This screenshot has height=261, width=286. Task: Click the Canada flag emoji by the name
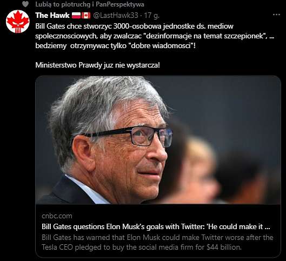(86, 16)
